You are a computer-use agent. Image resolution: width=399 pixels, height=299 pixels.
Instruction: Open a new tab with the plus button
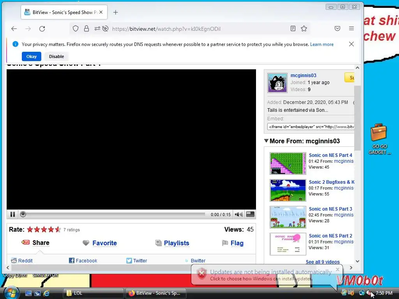[115, 12]
